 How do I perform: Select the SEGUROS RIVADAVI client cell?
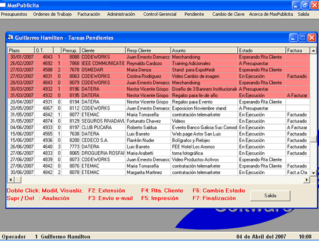(x=103, y=121)
